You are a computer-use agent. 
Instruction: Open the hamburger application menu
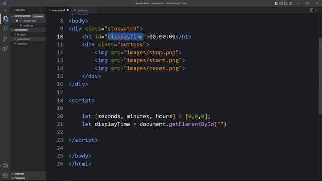[x=5, y=10]
